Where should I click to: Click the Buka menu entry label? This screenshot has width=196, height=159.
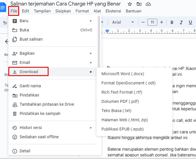[24, 30]
